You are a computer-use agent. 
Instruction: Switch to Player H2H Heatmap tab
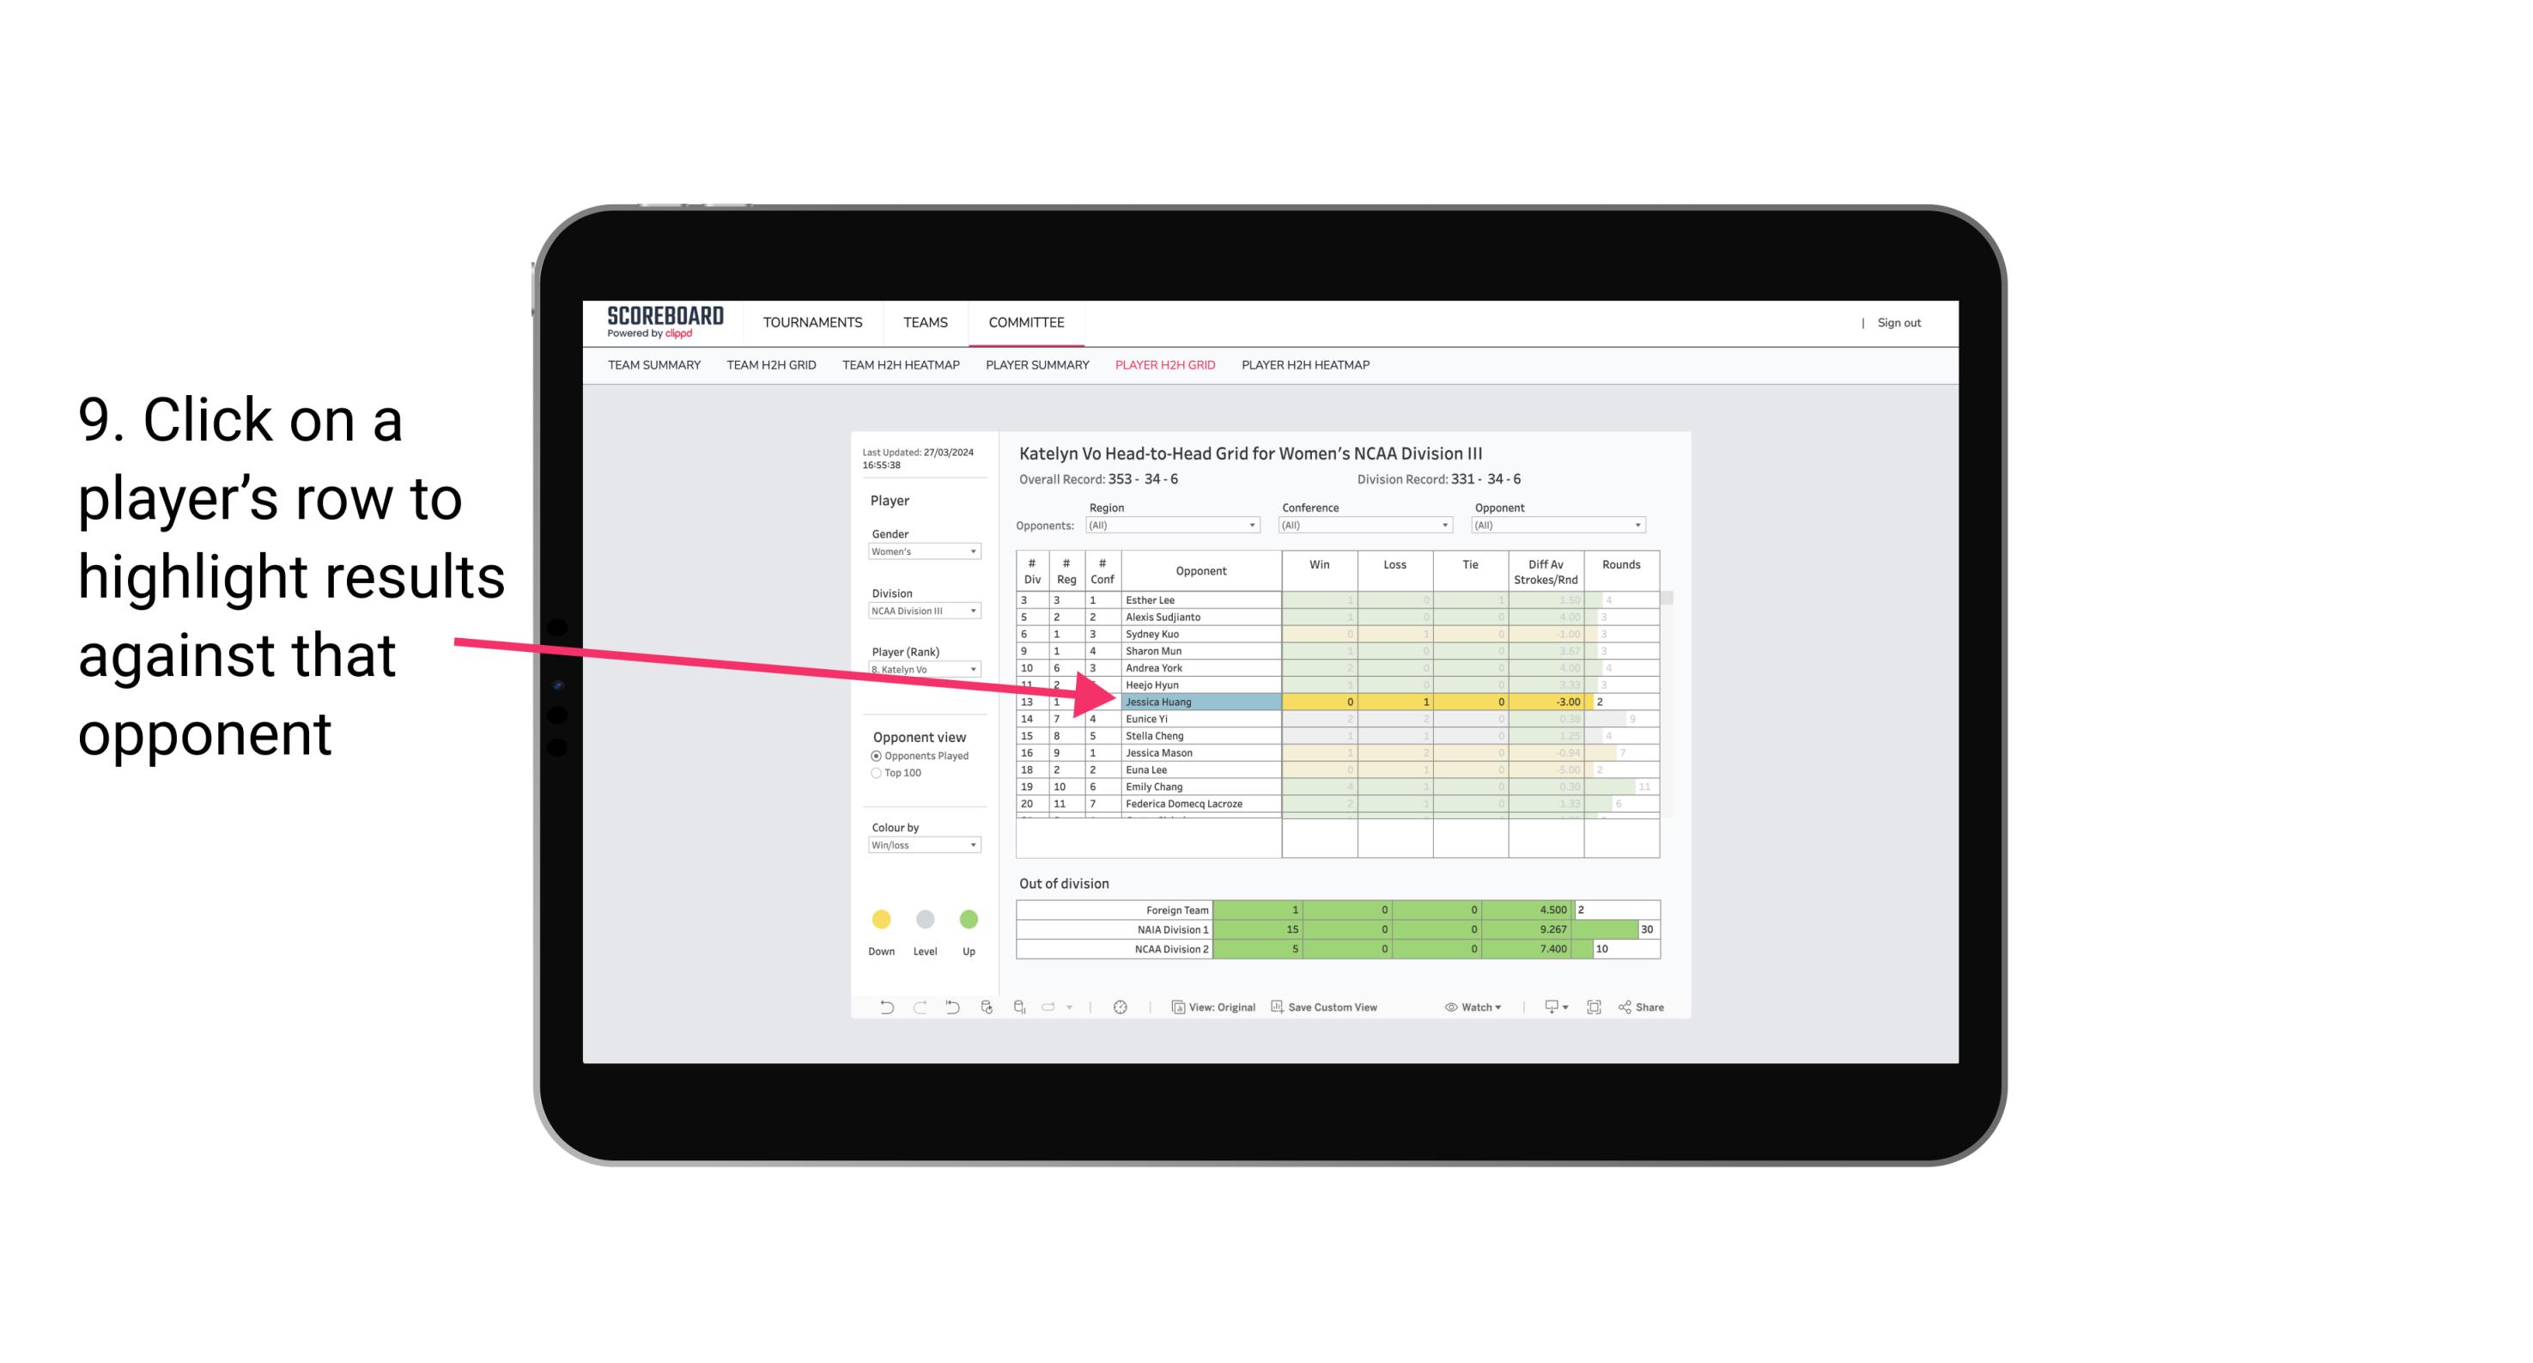(x=1307, y=368)
